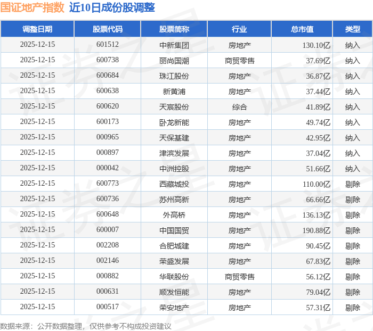Click the 行业 column header
Image resolution: width=373 pixels, height=331 pixels.
239,29
